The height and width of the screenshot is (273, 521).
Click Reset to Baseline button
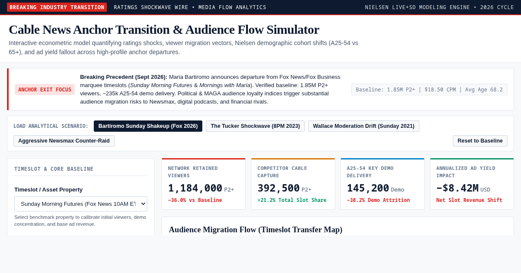480,141
